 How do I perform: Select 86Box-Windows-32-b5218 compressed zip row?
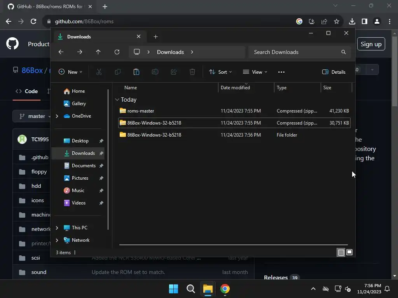(234, 123)
